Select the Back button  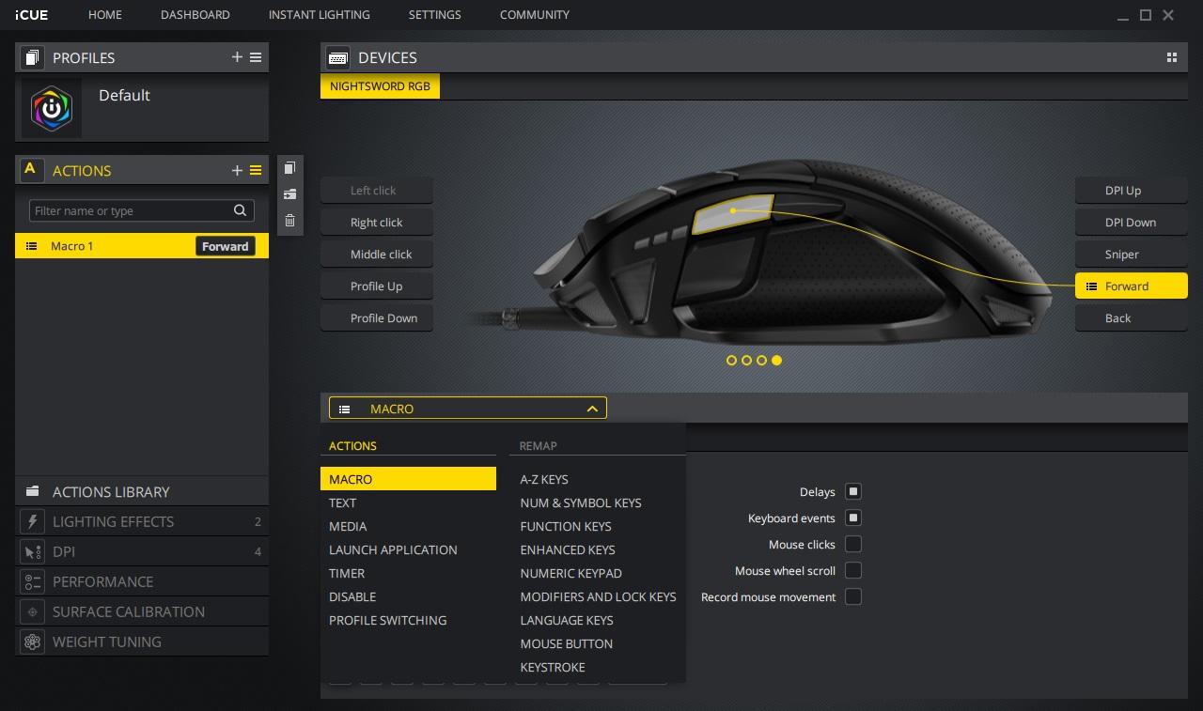1132,318
